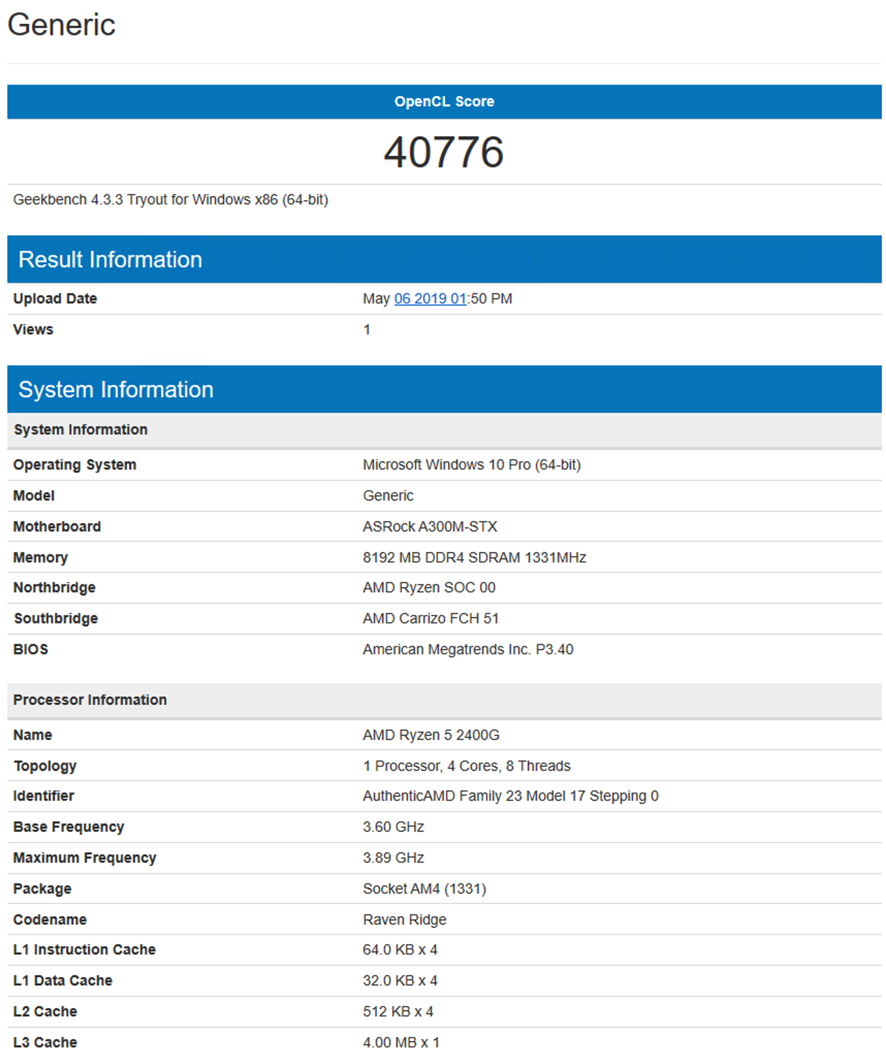886x1060 pixels.
Task: Click Base Frequency value '3.60 GHz'
Action: [x=393, y=827]
